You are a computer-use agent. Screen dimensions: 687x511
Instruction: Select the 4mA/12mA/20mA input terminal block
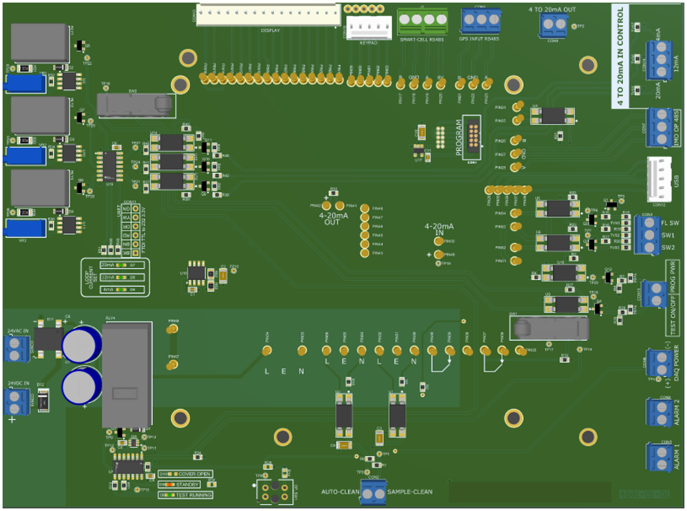coord(659,59)
